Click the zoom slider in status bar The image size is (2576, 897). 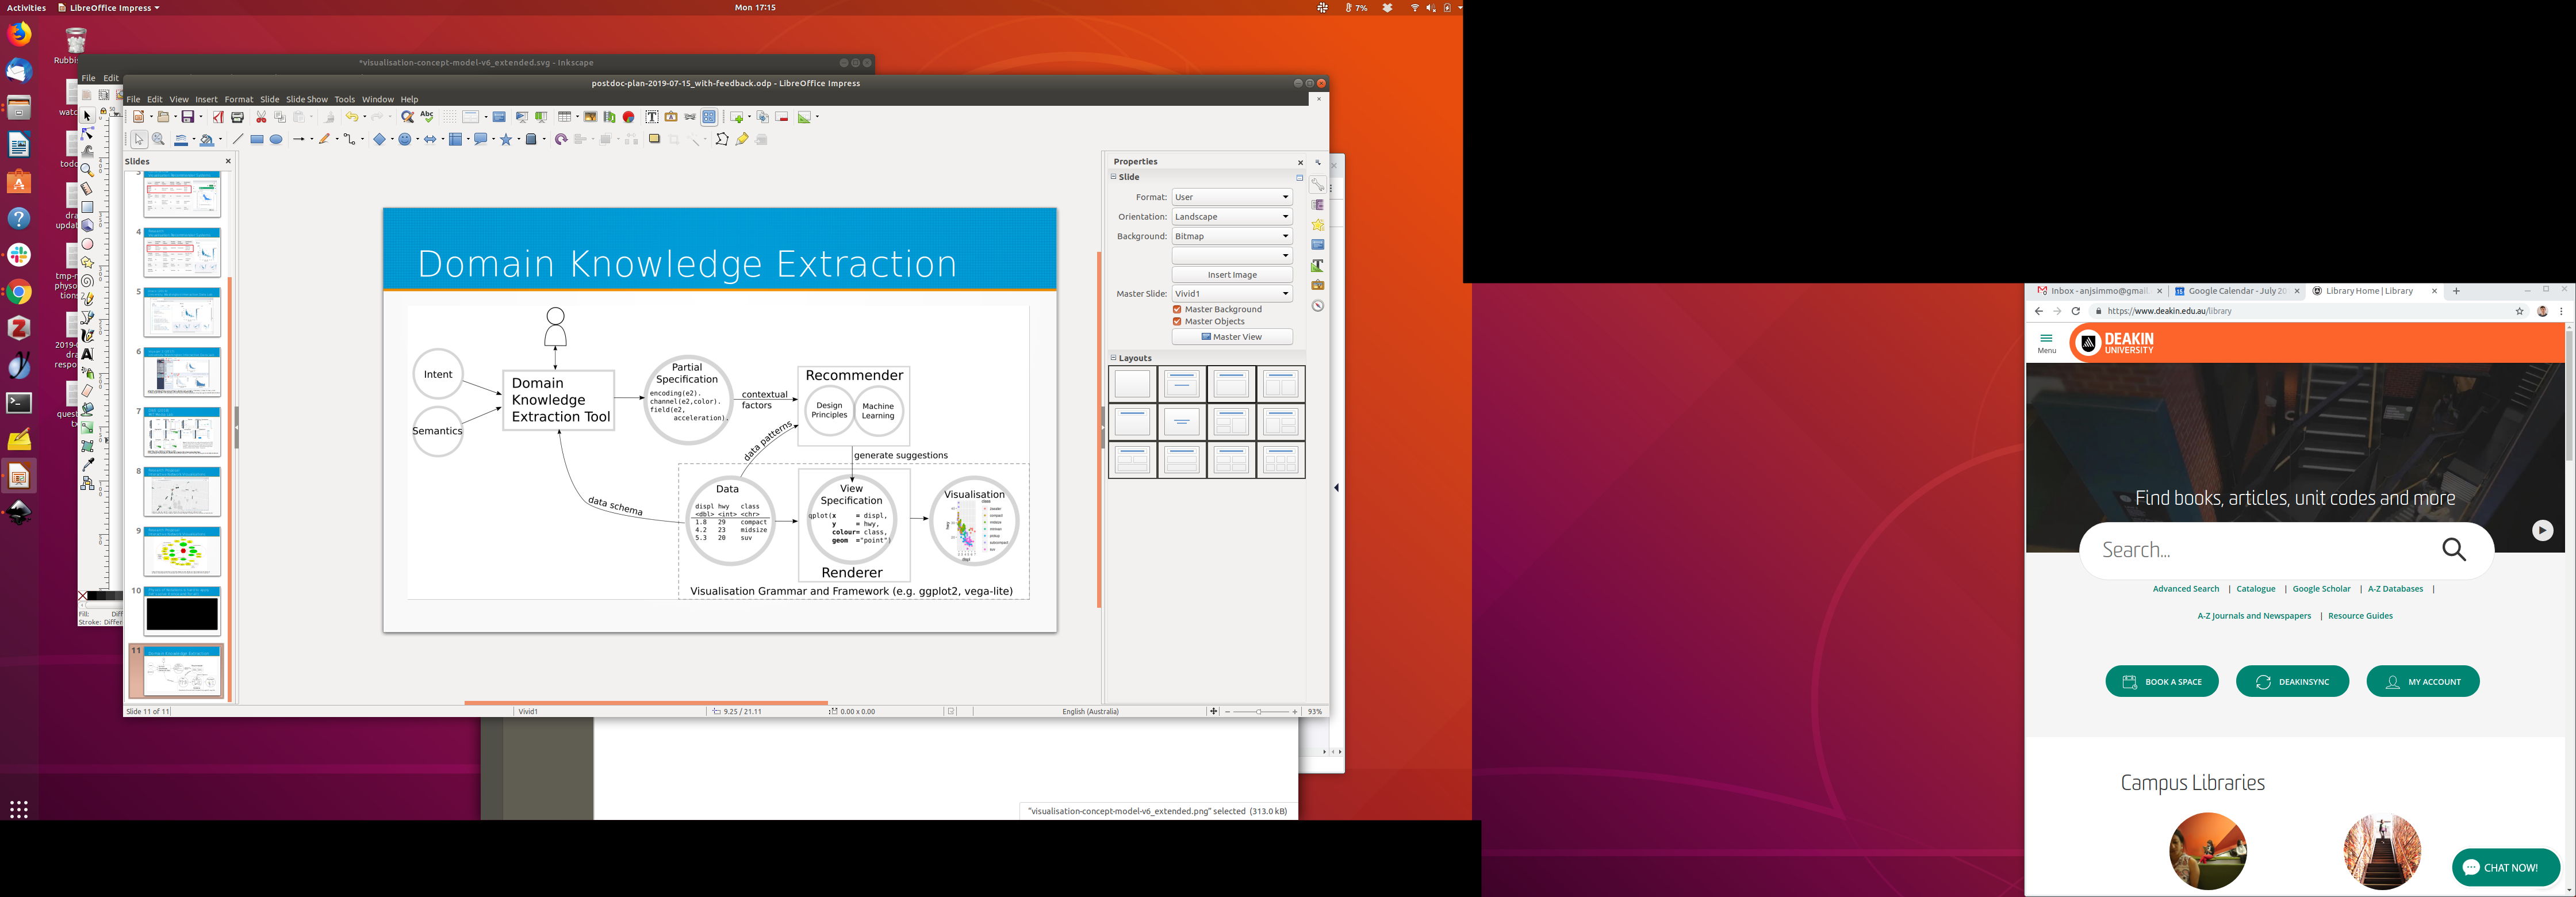(x=1259, y=712)
